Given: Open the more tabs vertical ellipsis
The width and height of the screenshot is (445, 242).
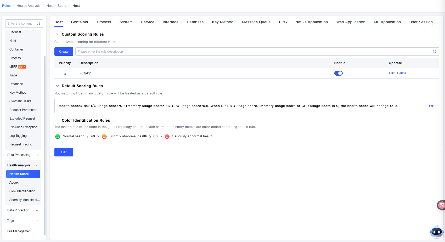Looking at the screenshot, I should [436, 22].
